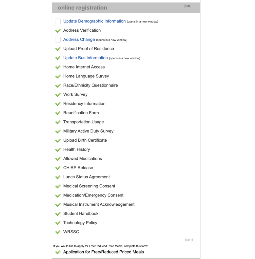Click checkmark icon beside Update Bus Information
This screenshot has width=255, height=259.
click(x=58, y=58)
